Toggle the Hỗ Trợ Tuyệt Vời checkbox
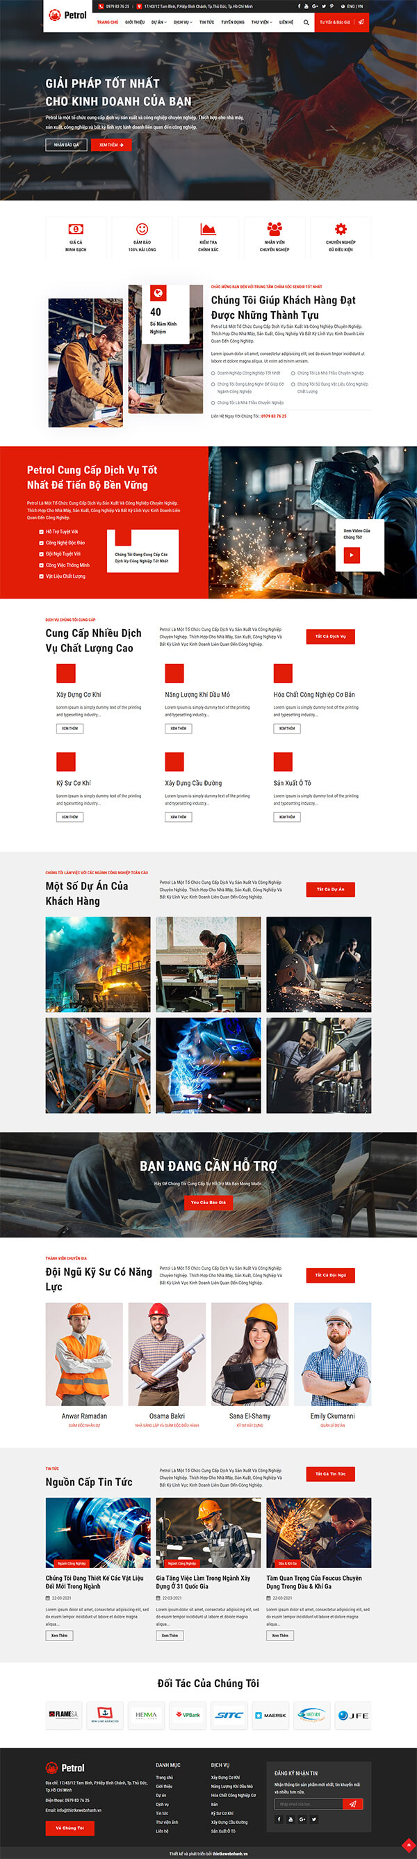The image size is (417, 1859). (41, 532)
